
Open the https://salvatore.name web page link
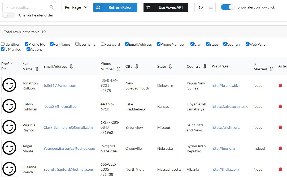tap(230, 106)
